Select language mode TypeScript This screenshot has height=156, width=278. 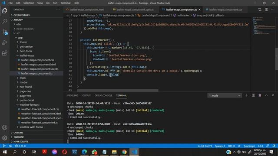249,146
